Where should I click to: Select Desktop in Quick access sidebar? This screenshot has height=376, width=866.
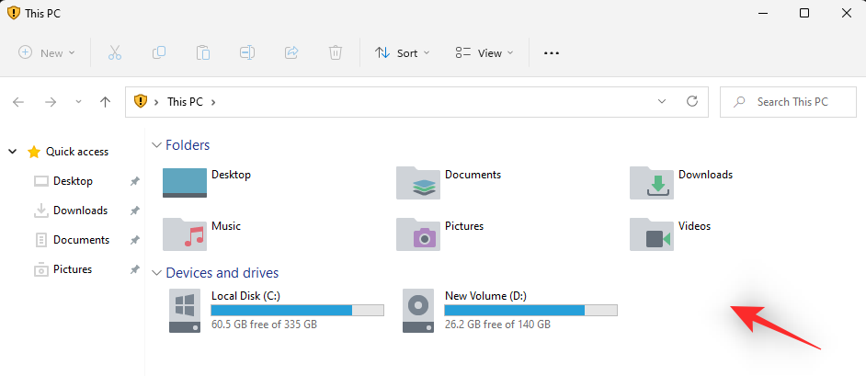click(x=73, y=181)
